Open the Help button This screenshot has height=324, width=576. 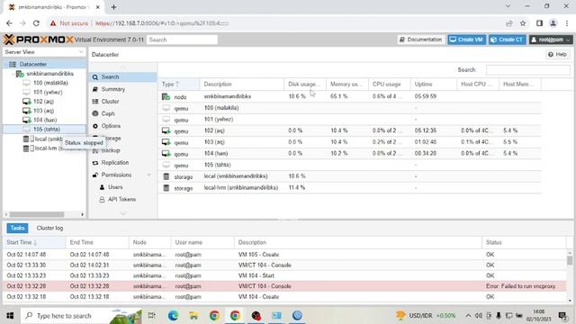coord(557,54)
